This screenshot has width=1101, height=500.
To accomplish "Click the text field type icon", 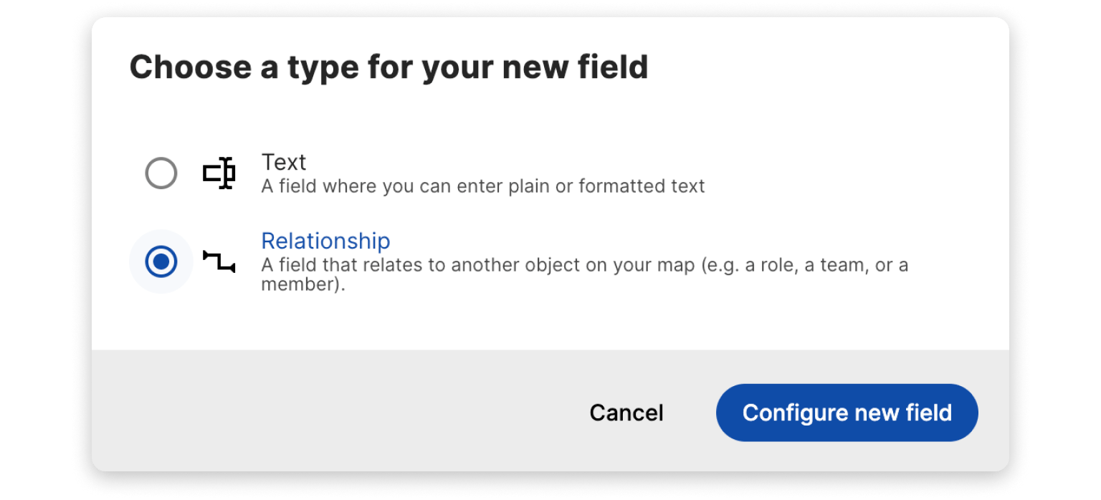I will click(219, 173).
